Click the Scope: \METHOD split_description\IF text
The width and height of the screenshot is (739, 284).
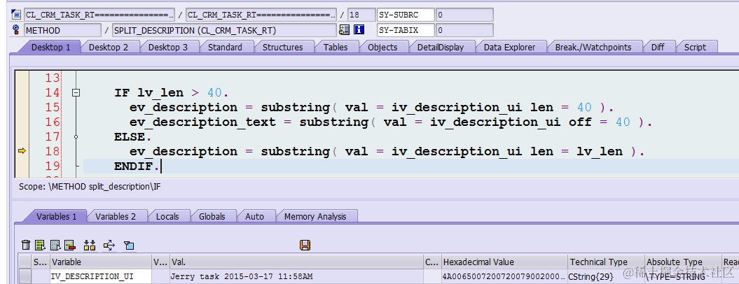pos(90,187)
